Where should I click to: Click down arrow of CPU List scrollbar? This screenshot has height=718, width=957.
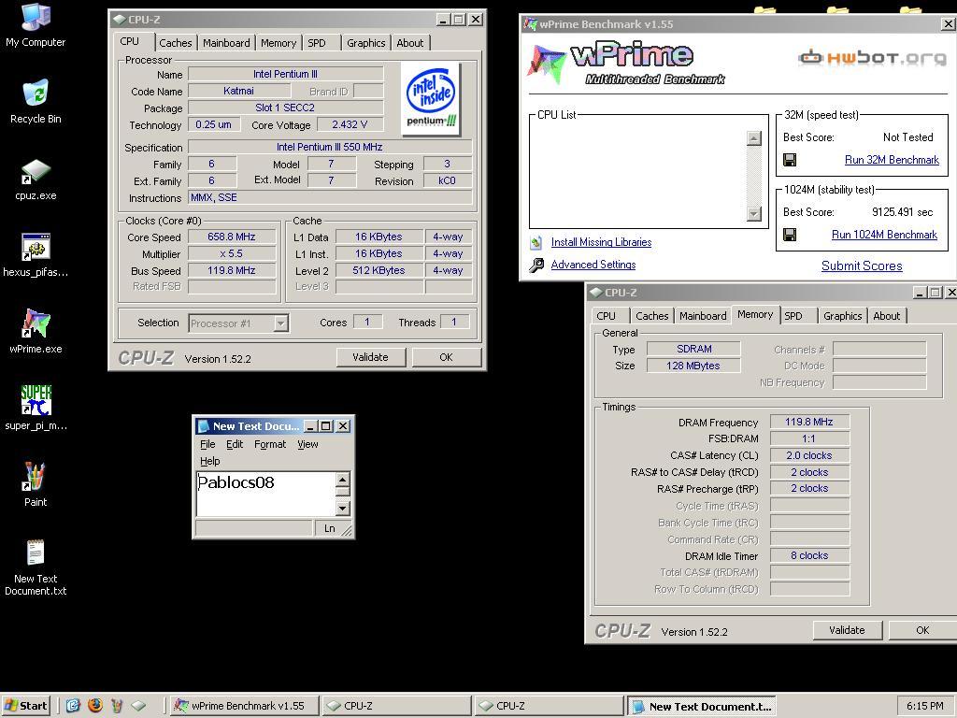754,214
